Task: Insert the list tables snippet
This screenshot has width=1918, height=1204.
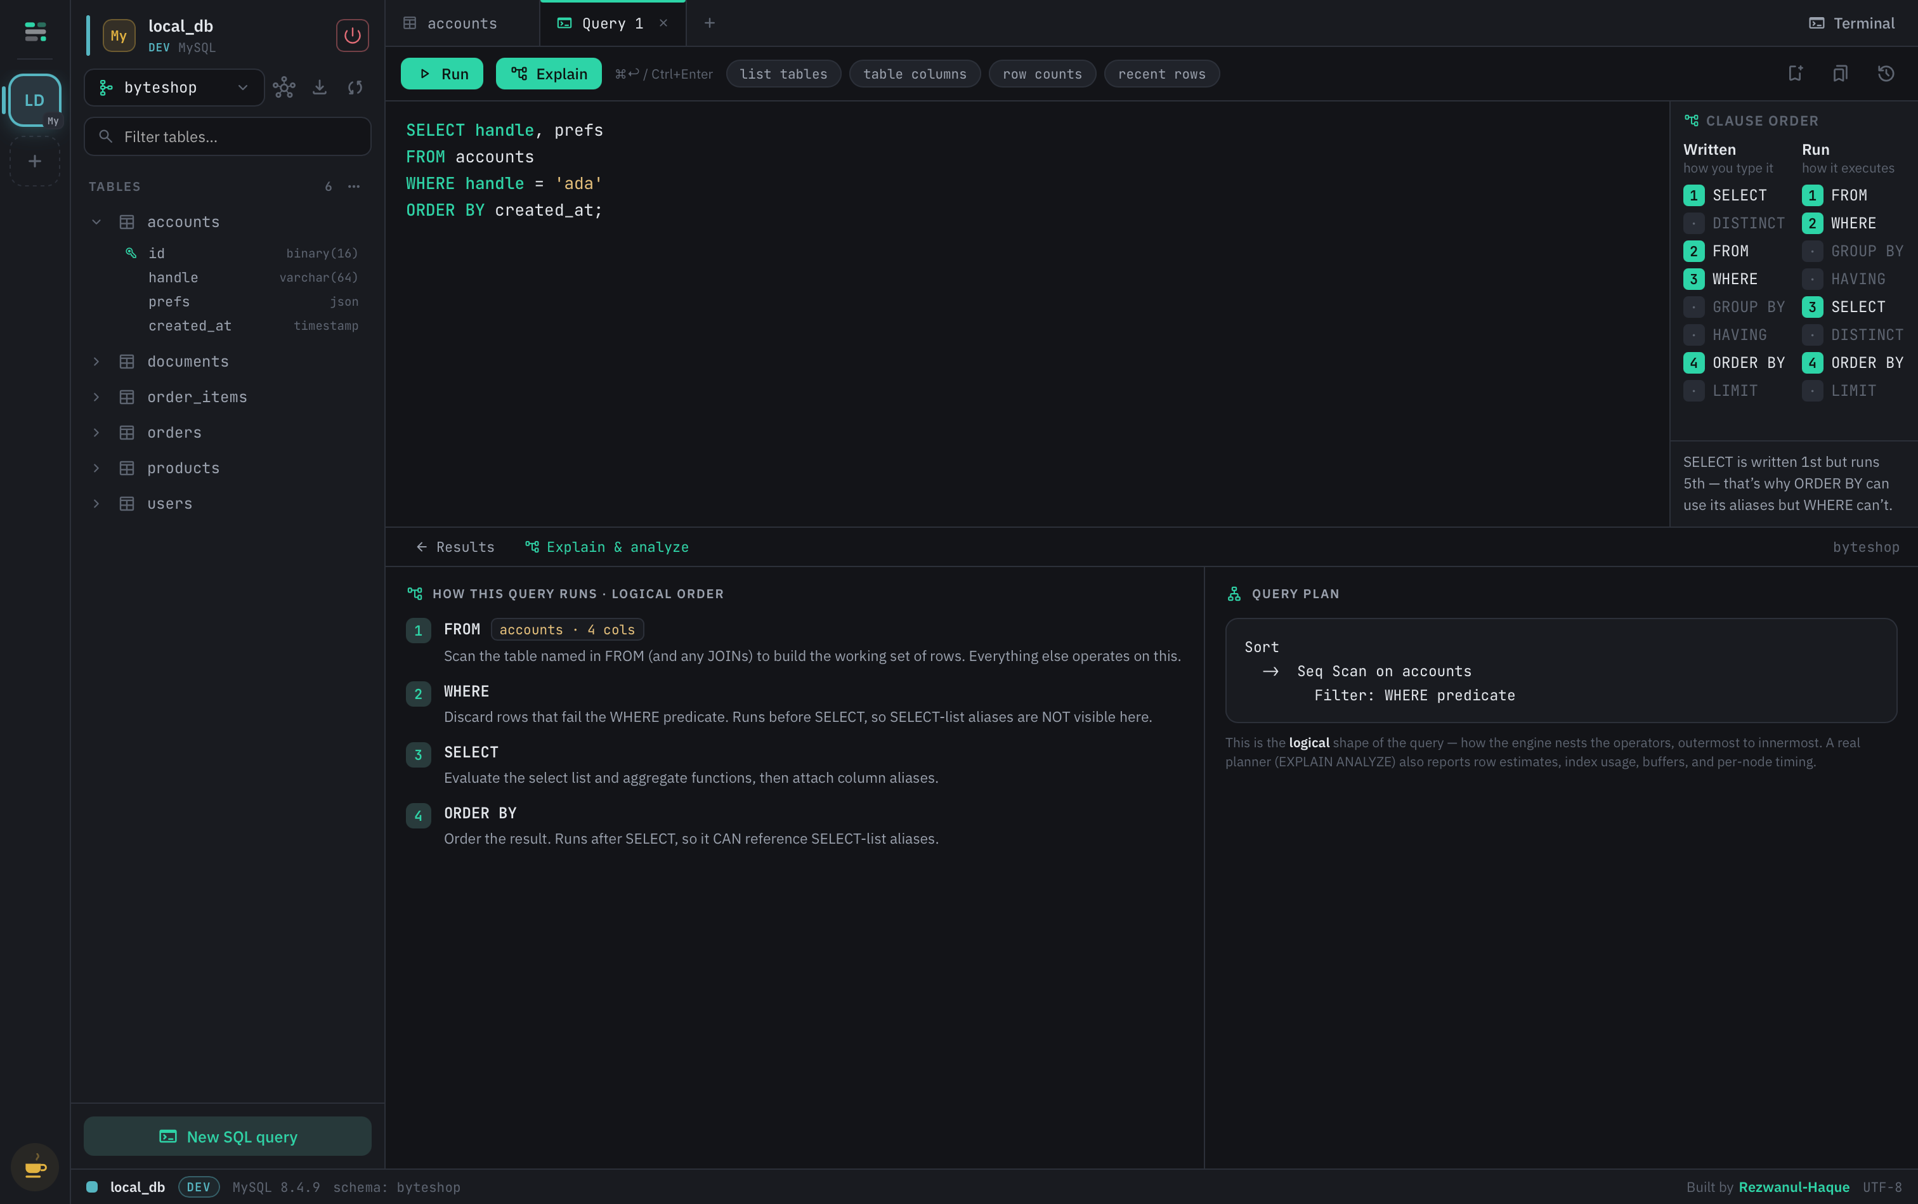Action: coord(783,74)
